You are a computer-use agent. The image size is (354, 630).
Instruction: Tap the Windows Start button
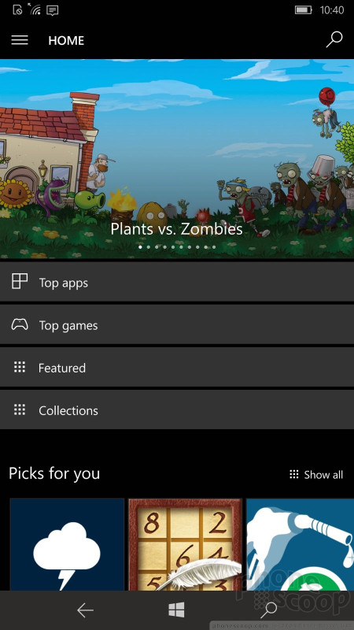coord(176,610)
